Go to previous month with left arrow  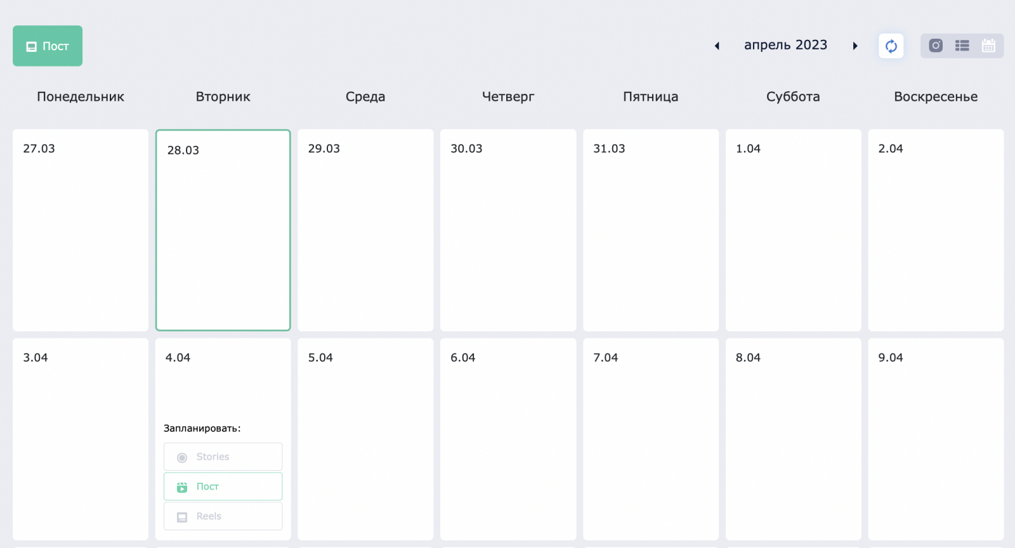point(717,46)
